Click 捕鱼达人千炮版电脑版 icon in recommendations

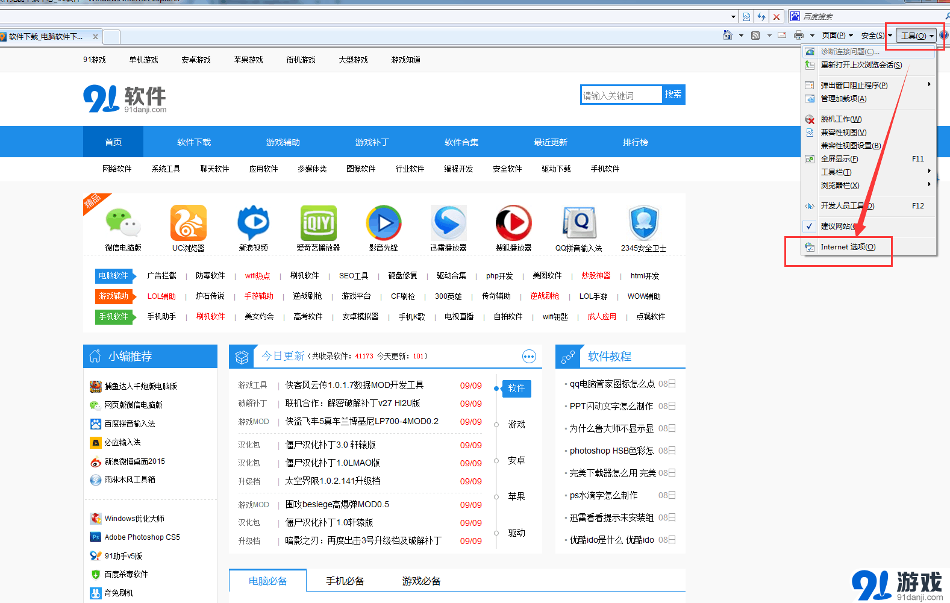(x=95, y=386)
